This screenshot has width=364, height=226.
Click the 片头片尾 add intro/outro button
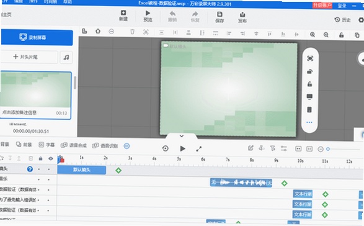[29, 56]
